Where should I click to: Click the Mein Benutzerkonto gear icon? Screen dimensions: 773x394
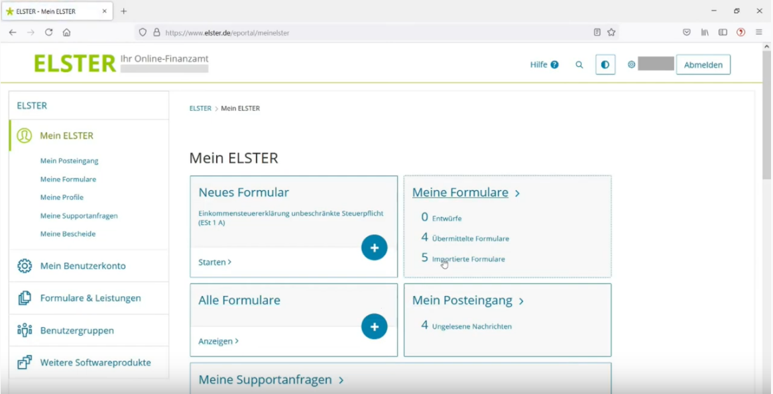click(24, 266)
